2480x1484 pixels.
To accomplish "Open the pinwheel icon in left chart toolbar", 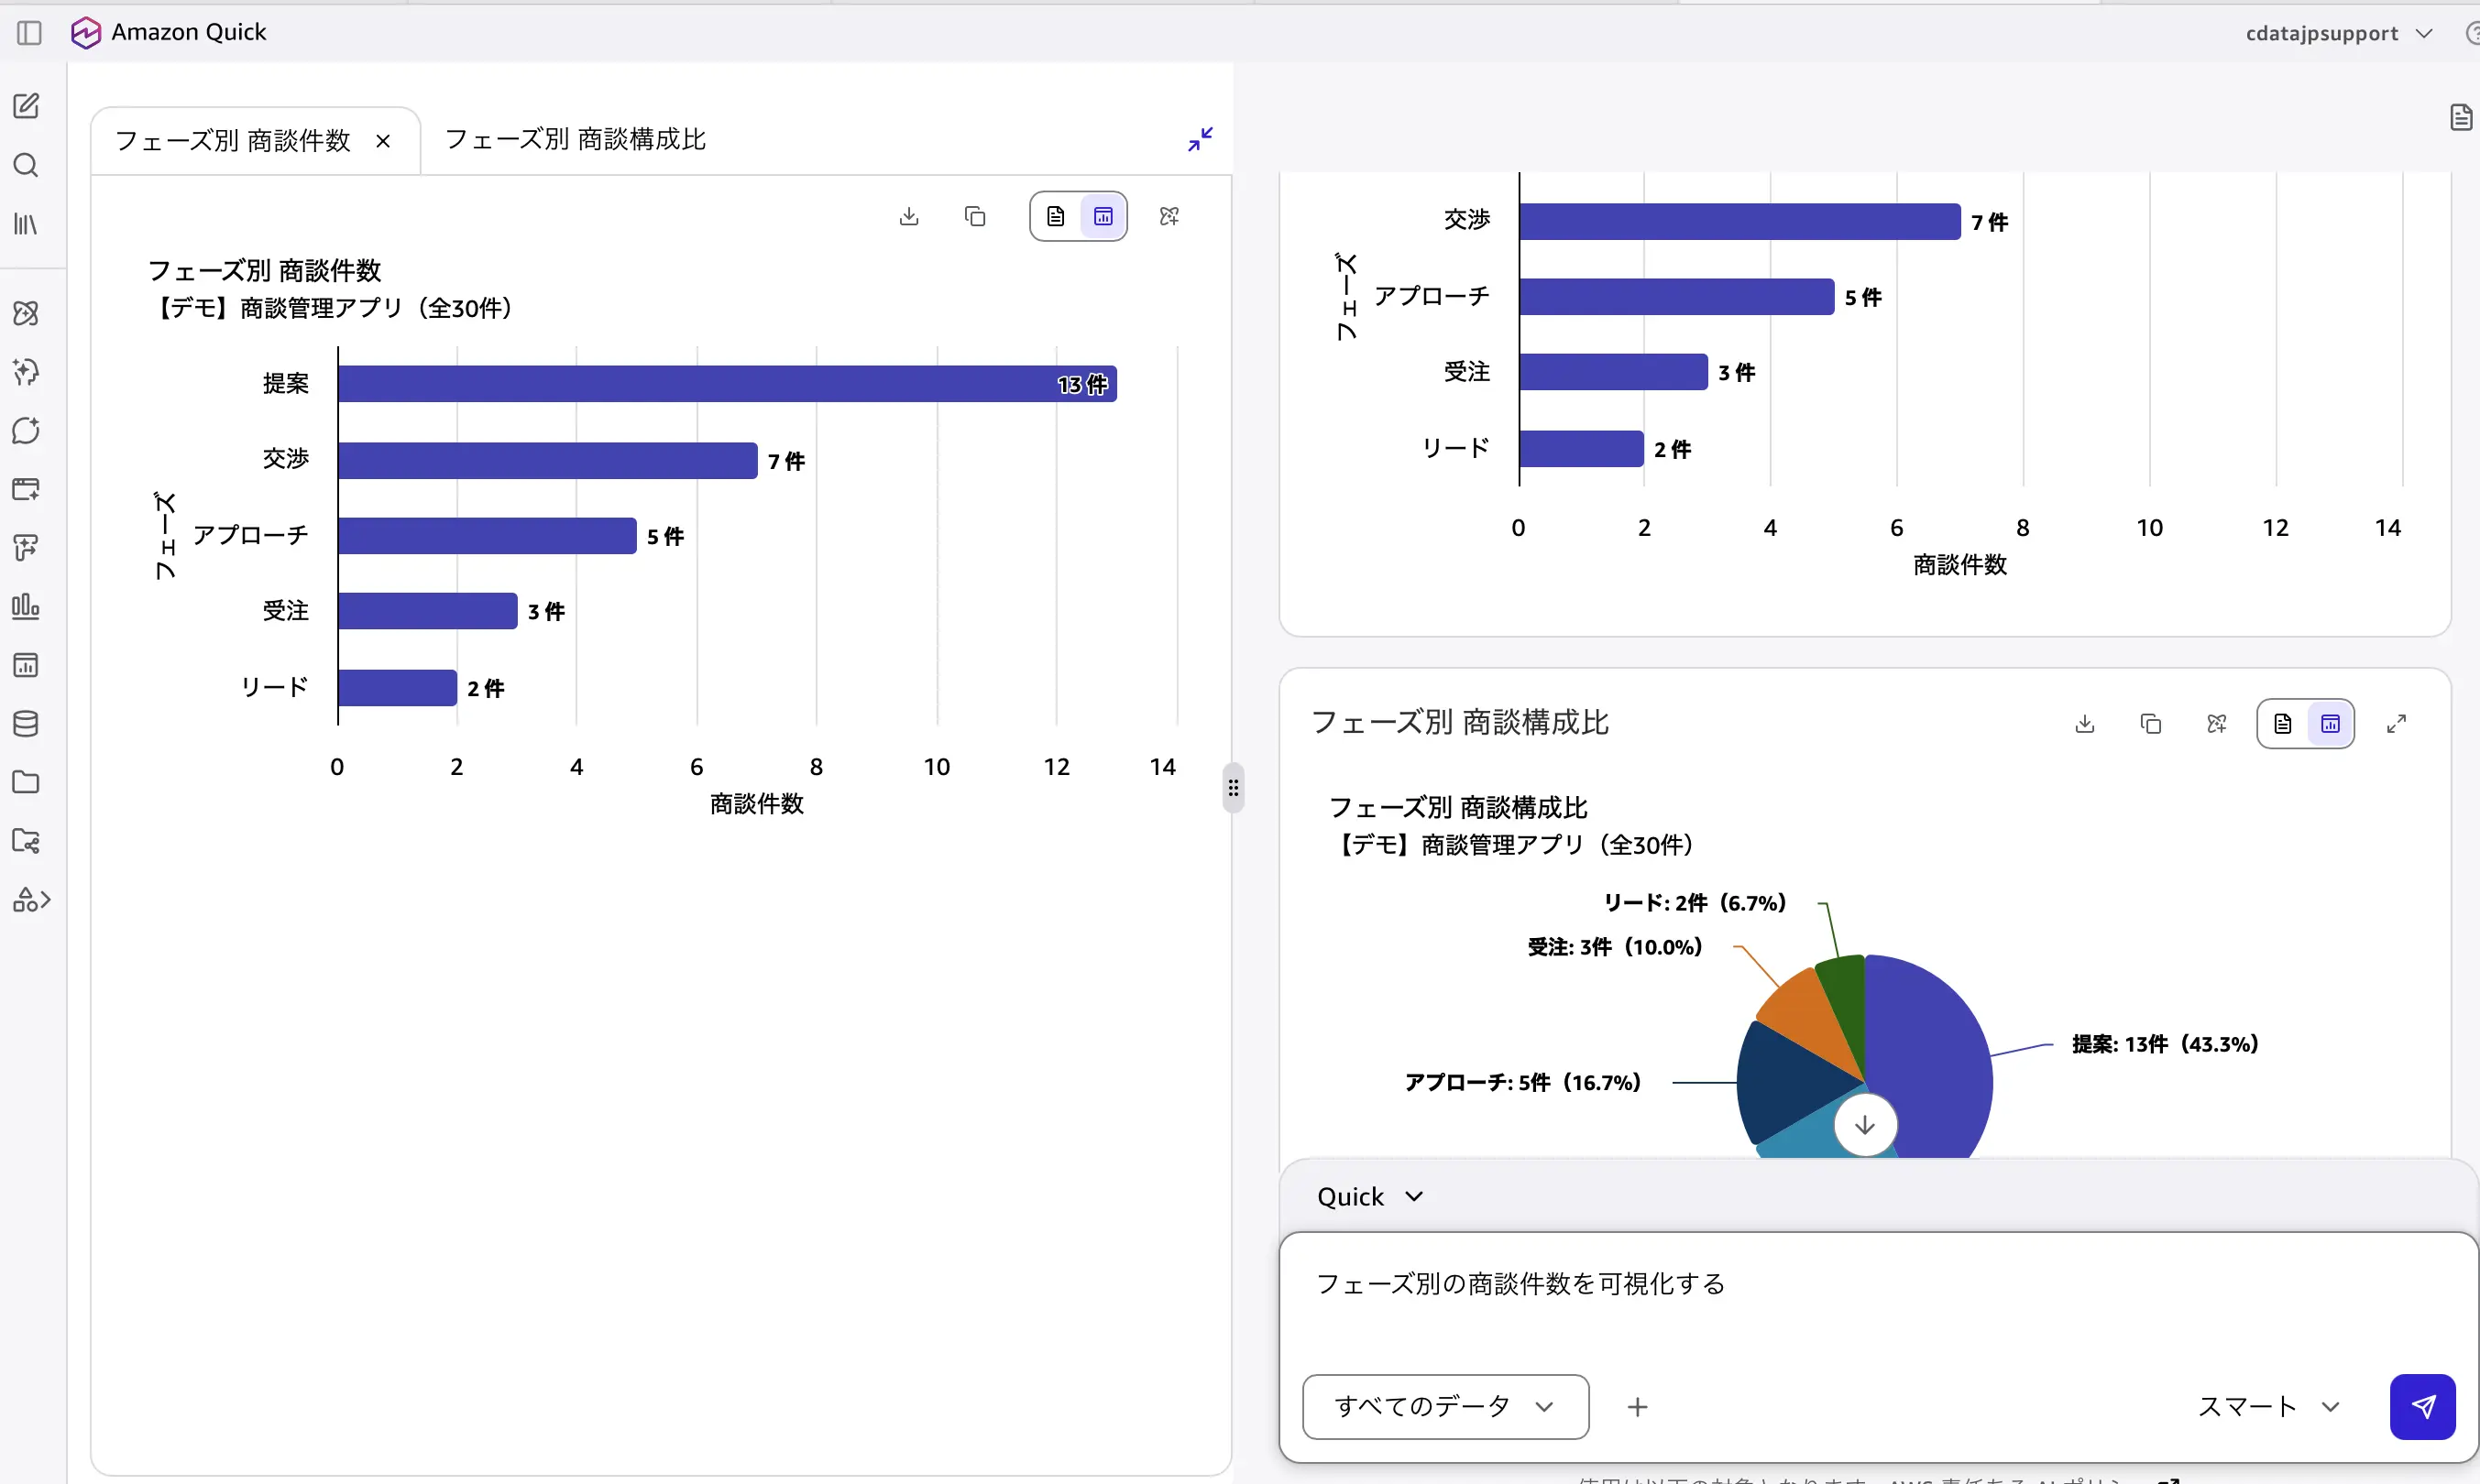I will (x=1169, y=216).
